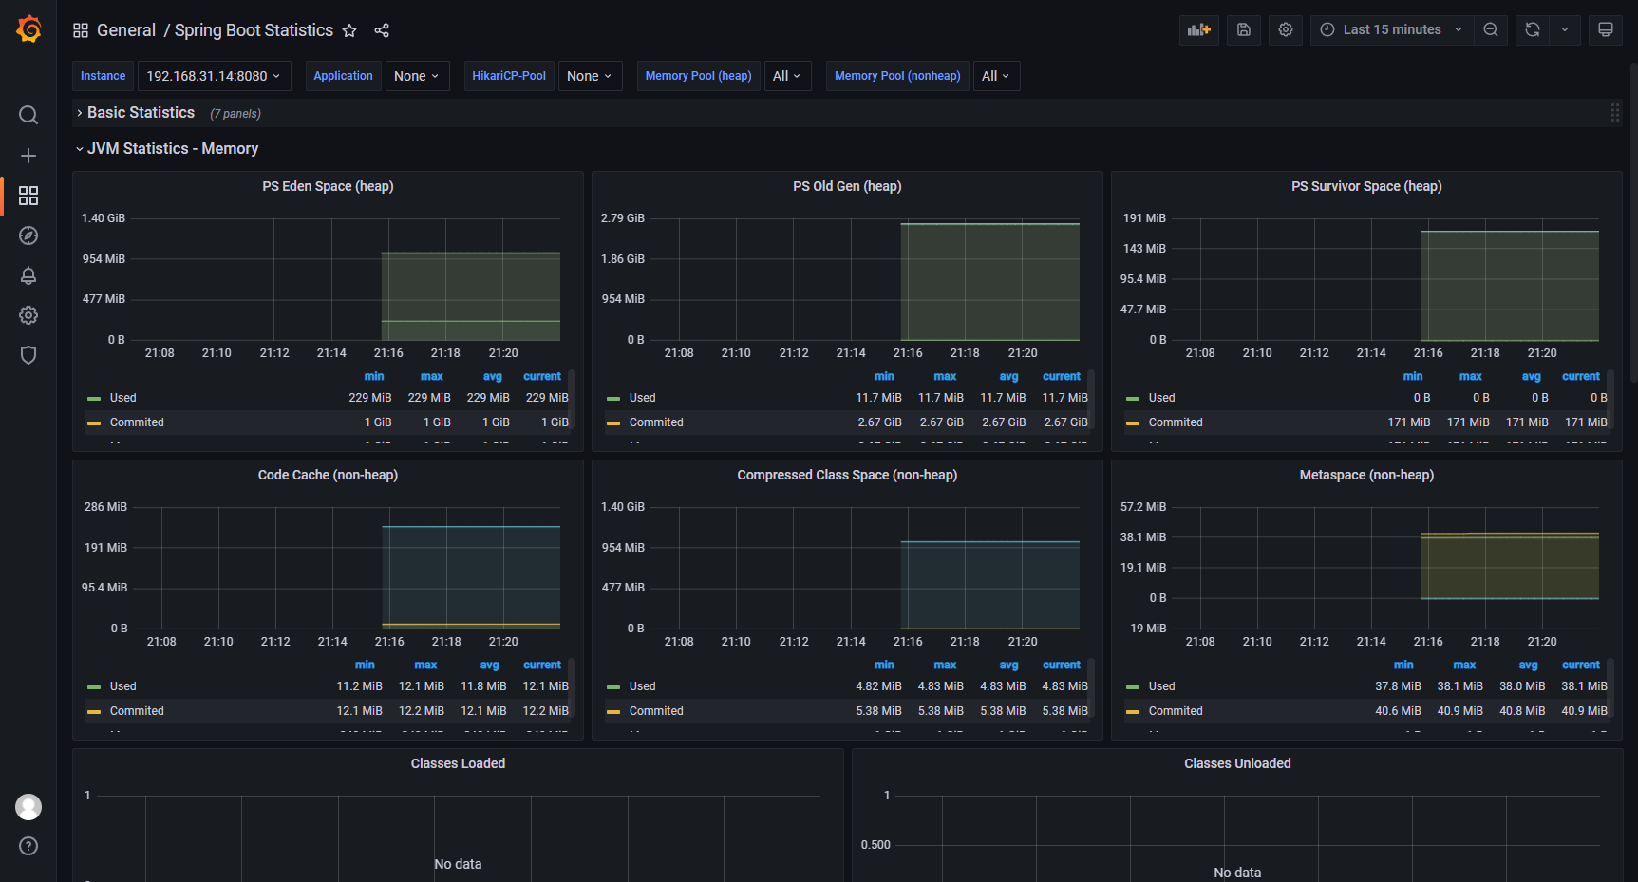Zoom out the time range
The image size is (1638, 882).
pyautogui.click(x=1491, y=29)
